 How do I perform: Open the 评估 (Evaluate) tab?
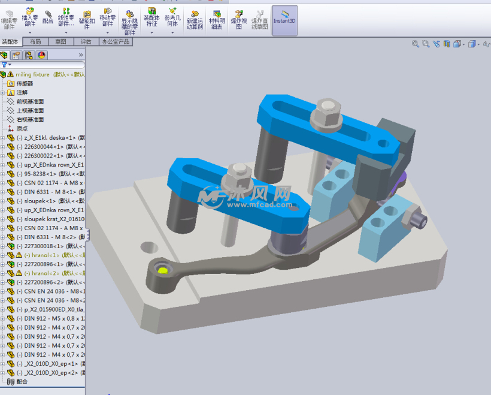86,42
